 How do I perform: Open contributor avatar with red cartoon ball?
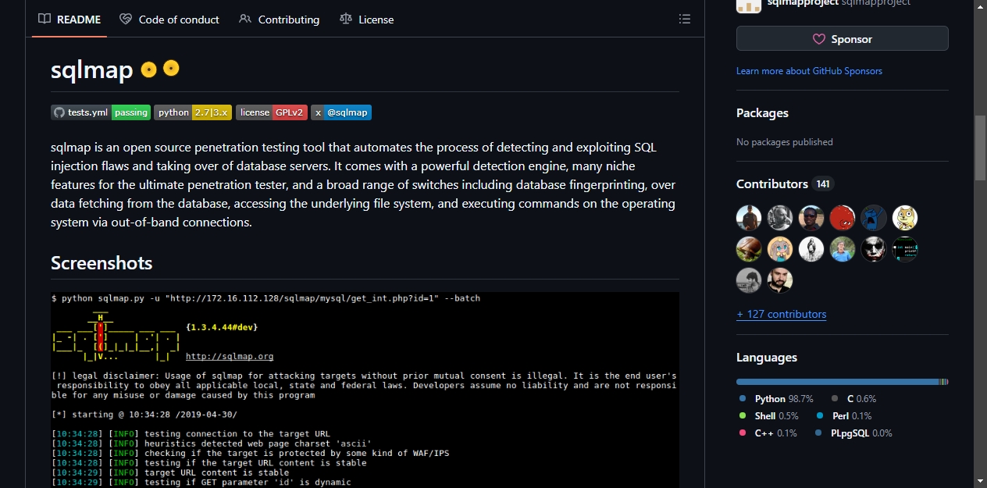[x=843, y=218]
